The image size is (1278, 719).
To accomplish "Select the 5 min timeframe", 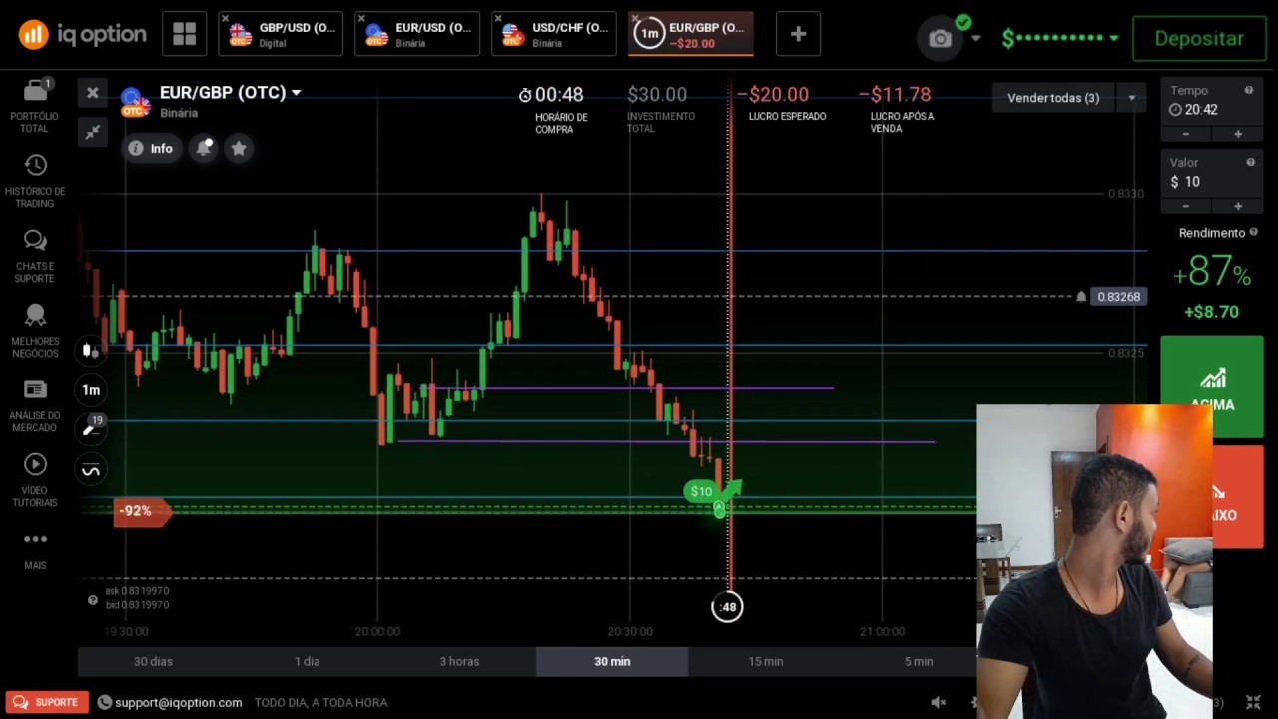I will pyautogui.click(x=919, y=661).
